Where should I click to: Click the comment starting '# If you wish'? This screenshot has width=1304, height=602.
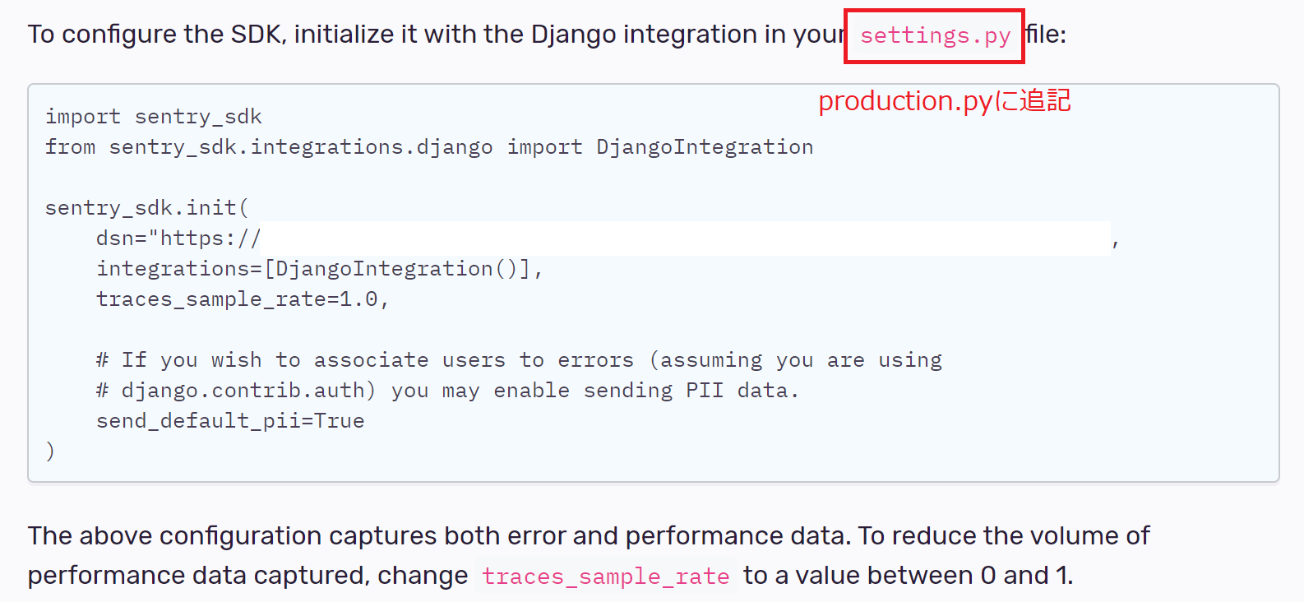click(518, 360)
